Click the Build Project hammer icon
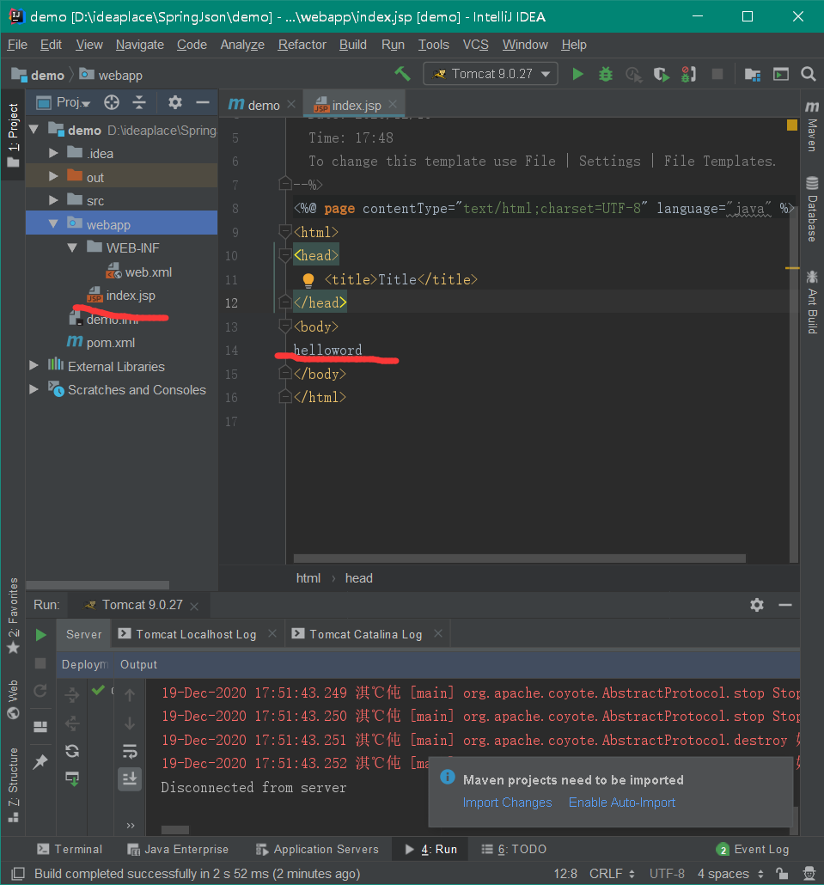The height and width of the screenshot is (885, 824). 402,74
